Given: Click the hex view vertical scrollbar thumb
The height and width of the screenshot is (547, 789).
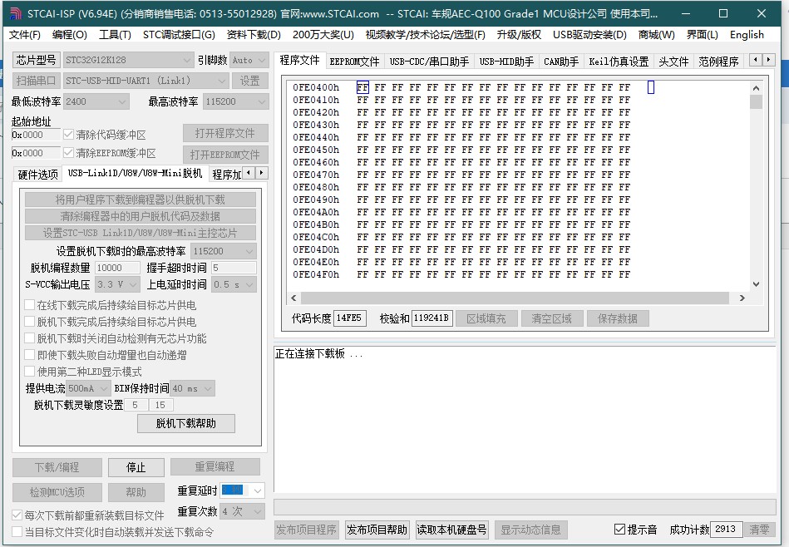Looking at the screenshot, I should click(x=756, y=101).
